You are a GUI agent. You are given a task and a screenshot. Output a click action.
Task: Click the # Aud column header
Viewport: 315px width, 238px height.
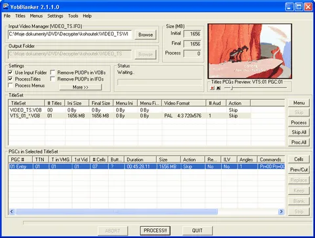tap(216, 103)
